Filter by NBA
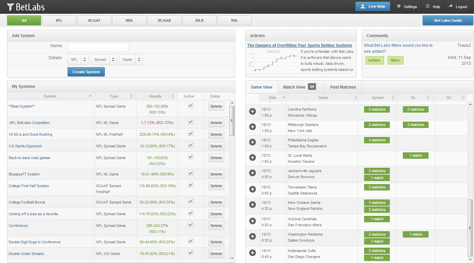The height and width of the screenshot is (263, 474). click(x=129, y=20)
